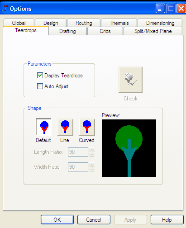Confirm settings with the OK button
186x228 pixels.
[x=57, y=219]
